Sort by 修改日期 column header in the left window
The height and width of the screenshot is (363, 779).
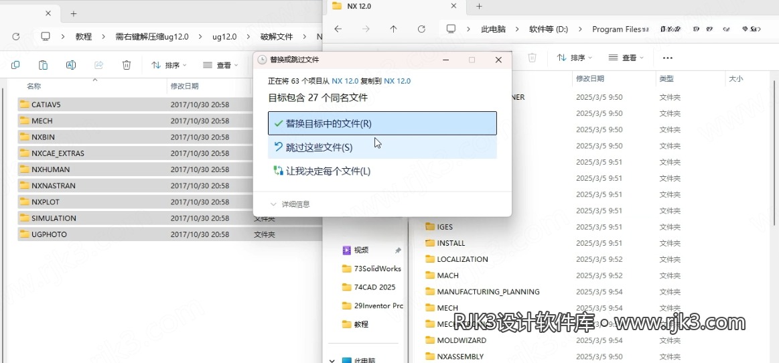[184, 86]
